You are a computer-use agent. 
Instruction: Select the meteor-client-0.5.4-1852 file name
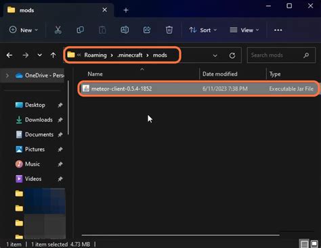coord(121,89)
